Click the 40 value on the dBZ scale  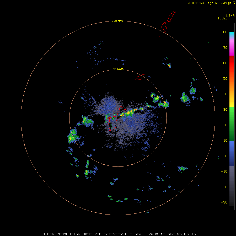225,94
